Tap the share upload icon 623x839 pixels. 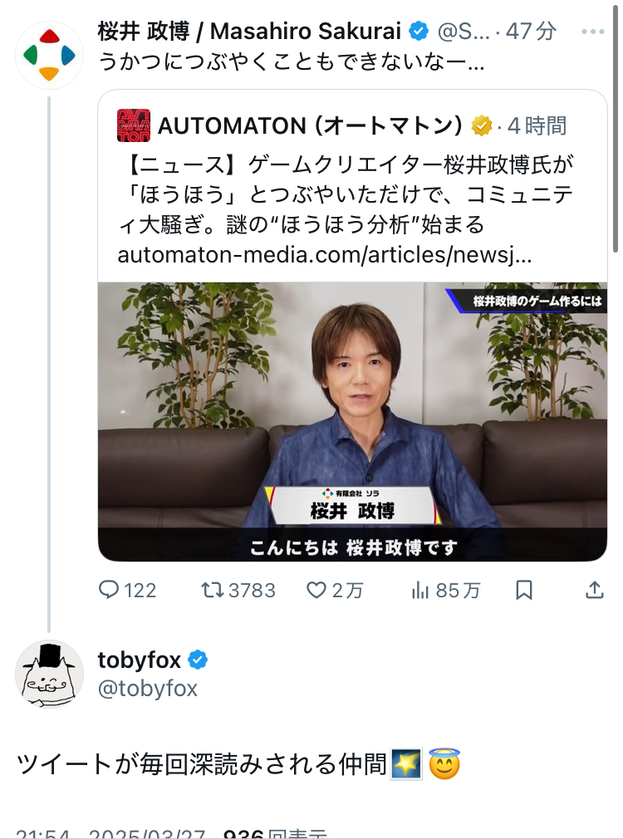(x=595, y=590)
